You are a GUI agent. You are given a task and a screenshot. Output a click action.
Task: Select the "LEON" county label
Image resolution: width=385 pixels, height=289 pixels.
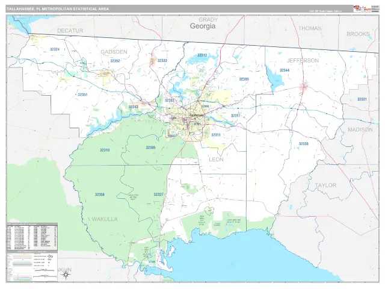(216, 160)
